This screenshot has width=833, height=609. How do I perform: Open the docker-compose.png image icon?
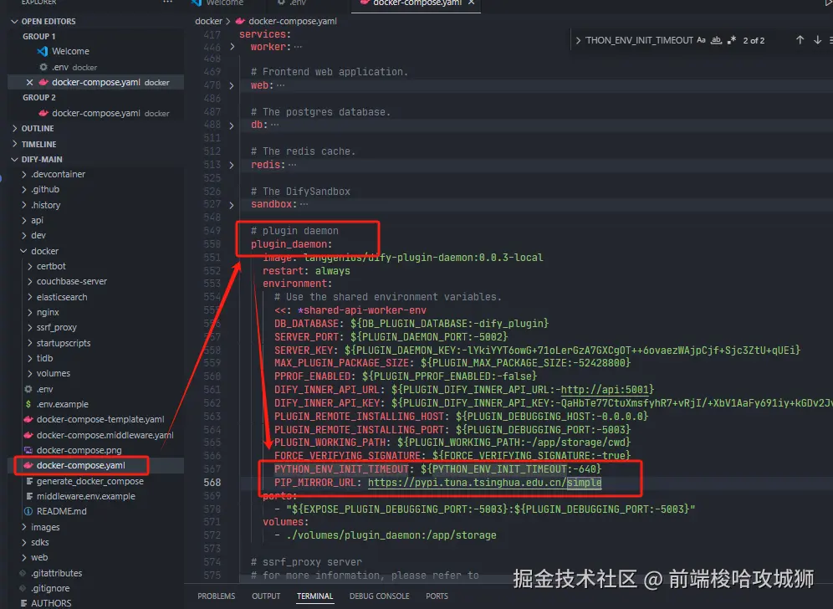[28, 450]
